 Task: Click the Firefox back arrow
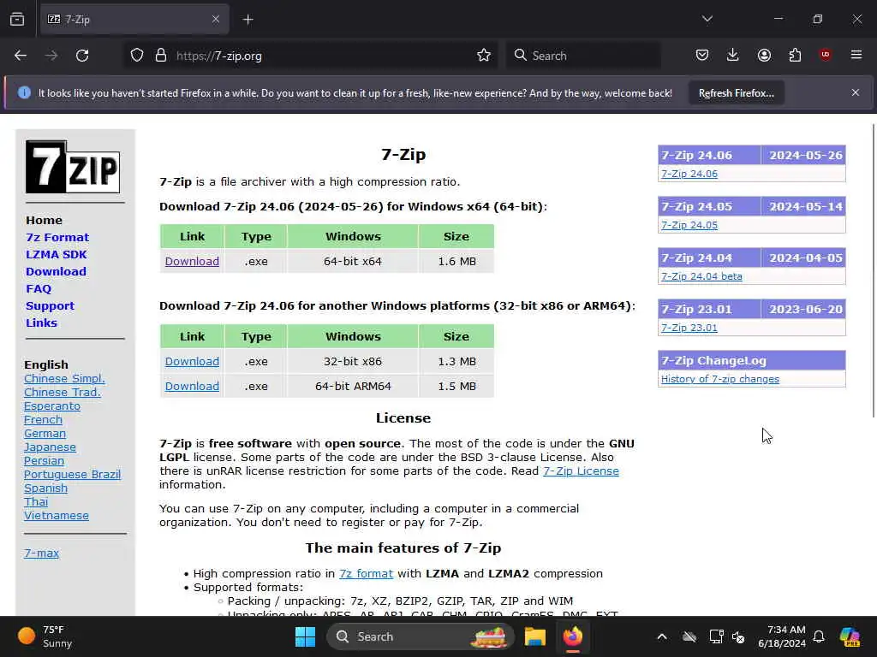tap(21, 56)
